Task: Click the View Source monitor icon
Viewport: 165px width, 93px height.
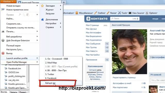Action: (x=130, y=13)
